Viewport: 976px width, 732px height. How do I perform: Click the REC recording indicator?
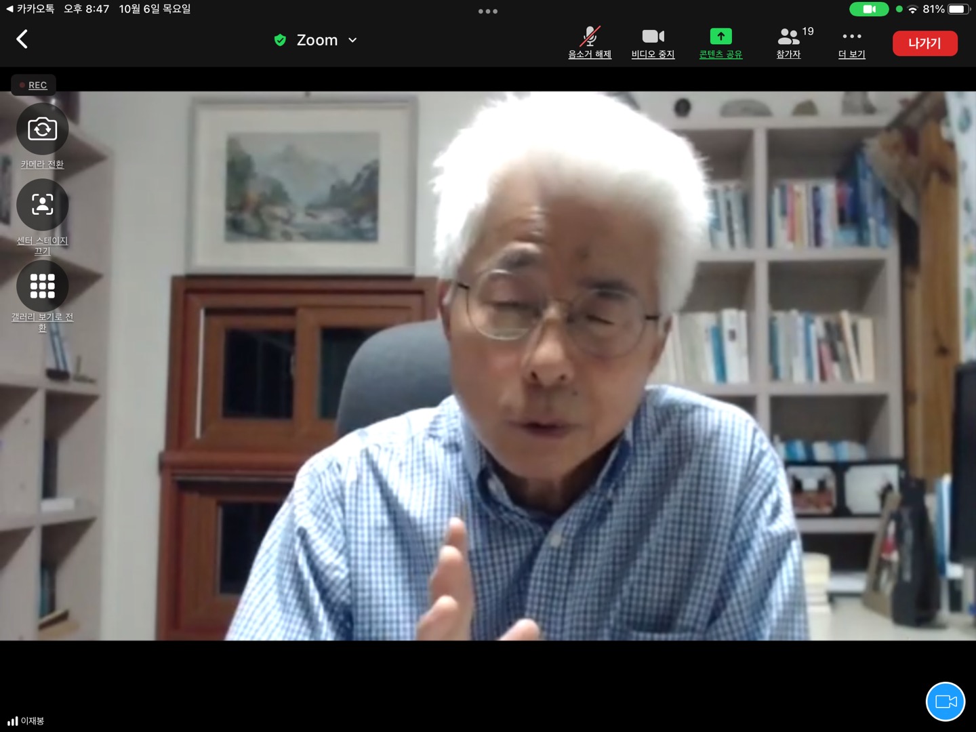(33, 85)
